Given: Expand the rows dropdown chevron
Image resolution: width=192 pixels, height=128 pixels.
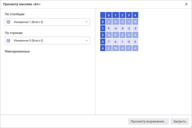Looking at the screenshot, I should click(86, 40).
